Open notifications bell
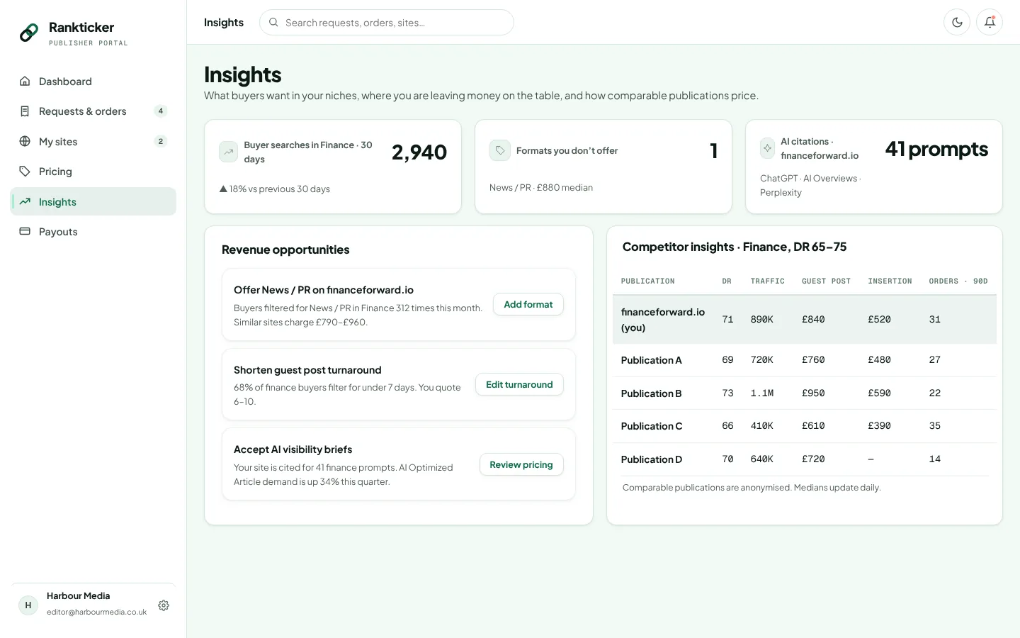The image size is (1020, 638). coord(990,22)
